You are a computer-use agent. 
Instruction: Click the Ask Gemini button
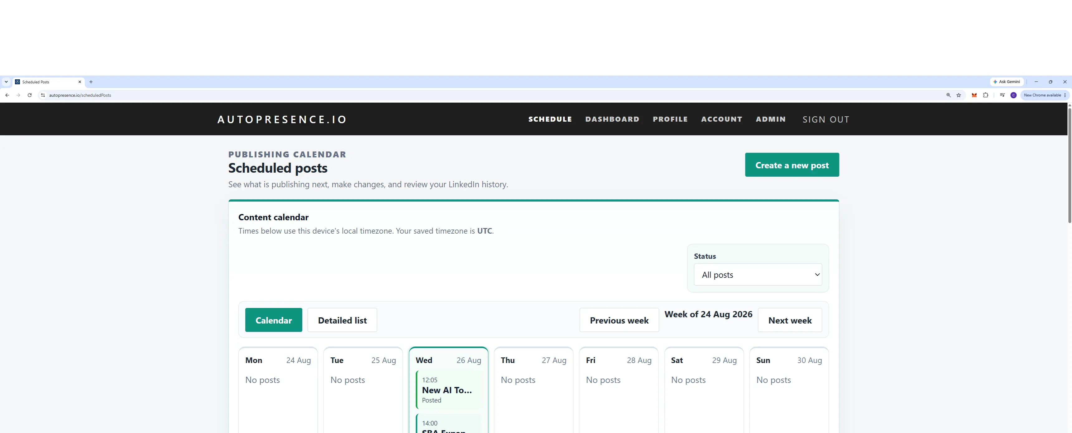point(1007,82)
